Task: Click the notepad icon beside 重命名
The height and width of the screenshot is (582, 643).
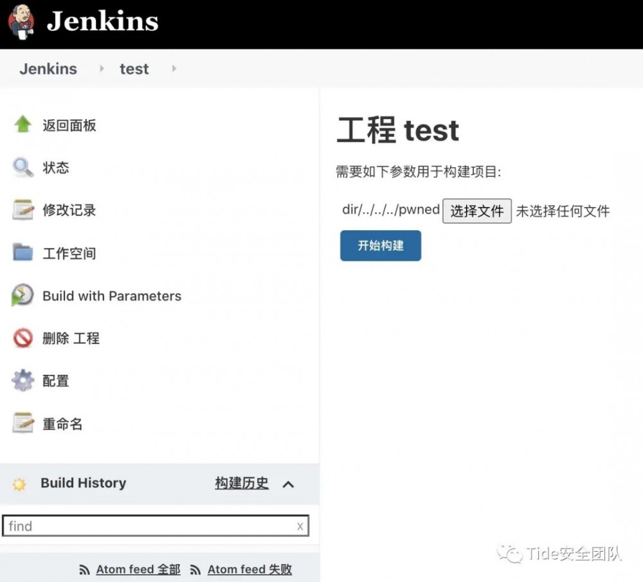Action: tap(22, 423)
